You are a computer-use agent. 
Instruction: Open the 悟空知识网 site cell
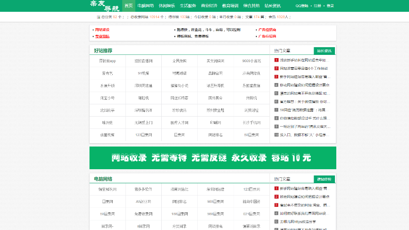click(x=107, y=189)
